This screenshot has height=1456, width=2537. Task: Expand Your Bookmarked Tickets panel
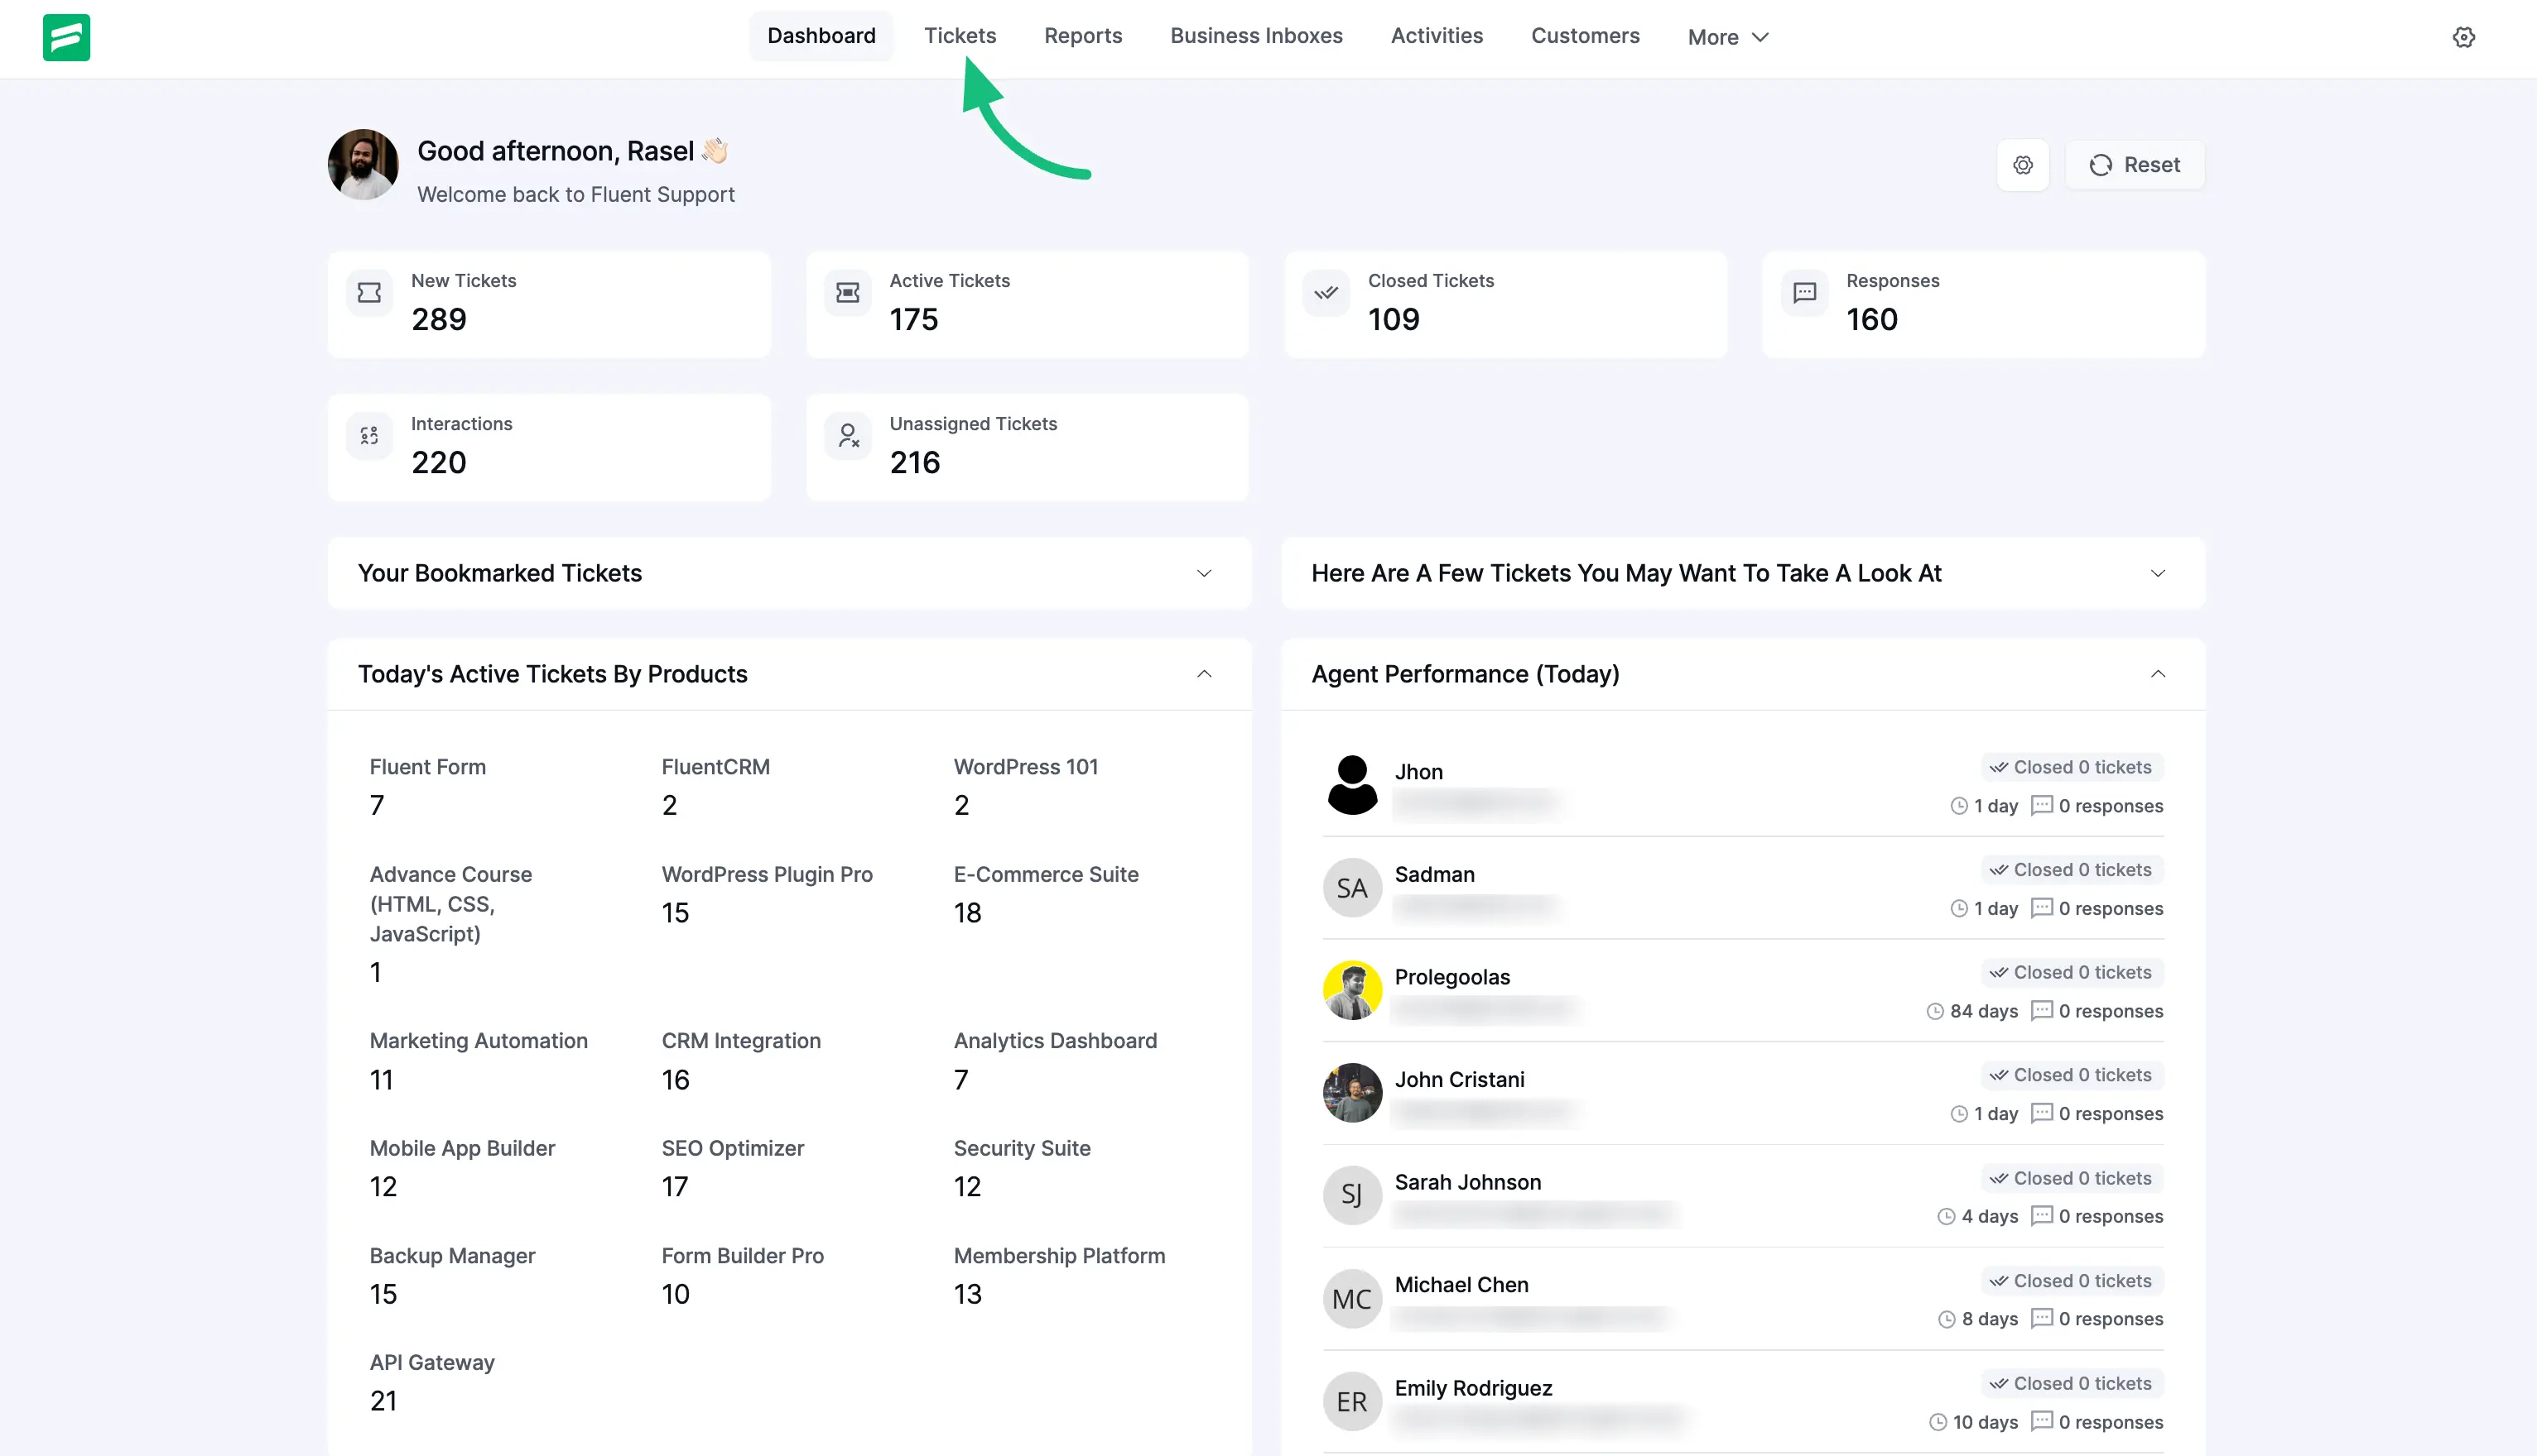pyautogui.click(x=1204, y=574)
